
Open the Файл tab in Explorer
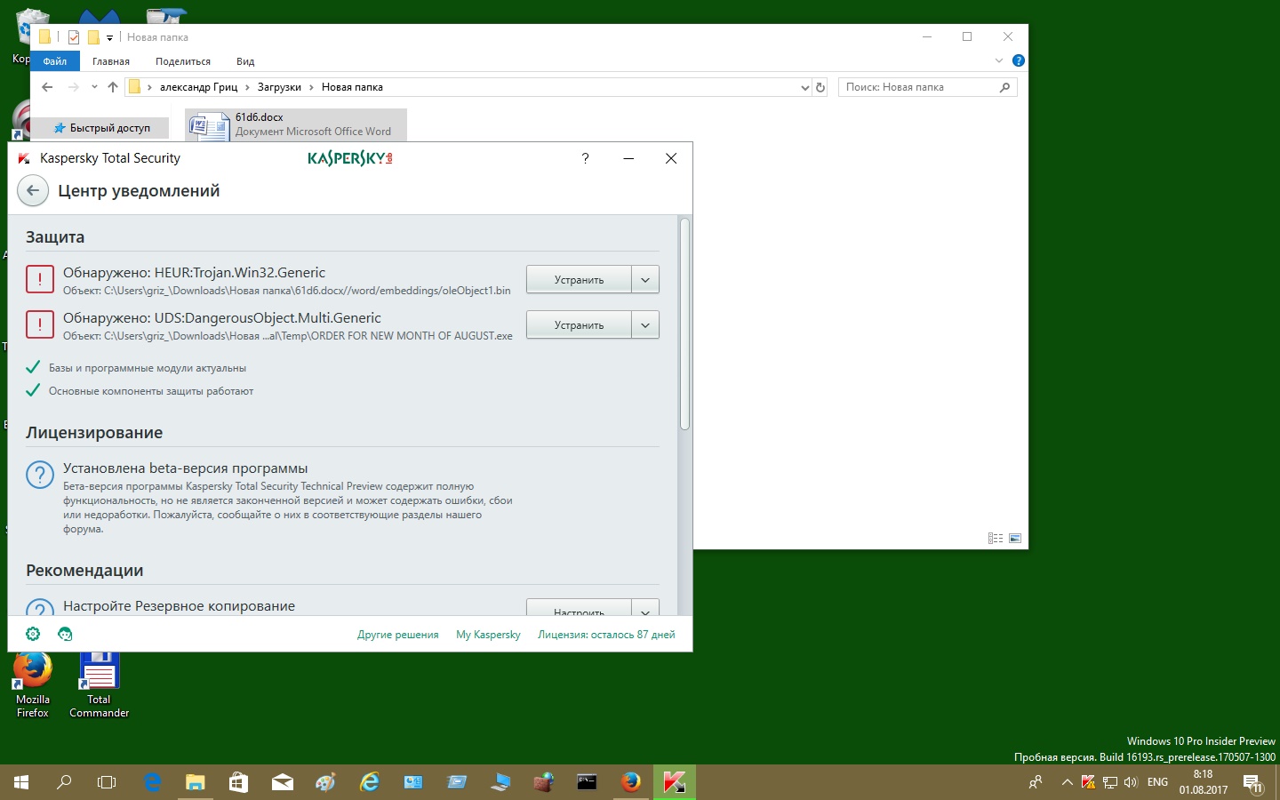point(55,61)
